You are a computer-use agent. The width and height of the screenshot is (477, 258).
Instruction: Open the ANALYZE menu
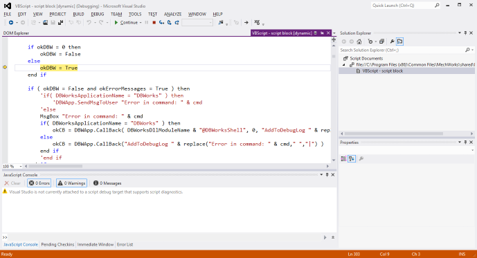click(x=173, y=15)
